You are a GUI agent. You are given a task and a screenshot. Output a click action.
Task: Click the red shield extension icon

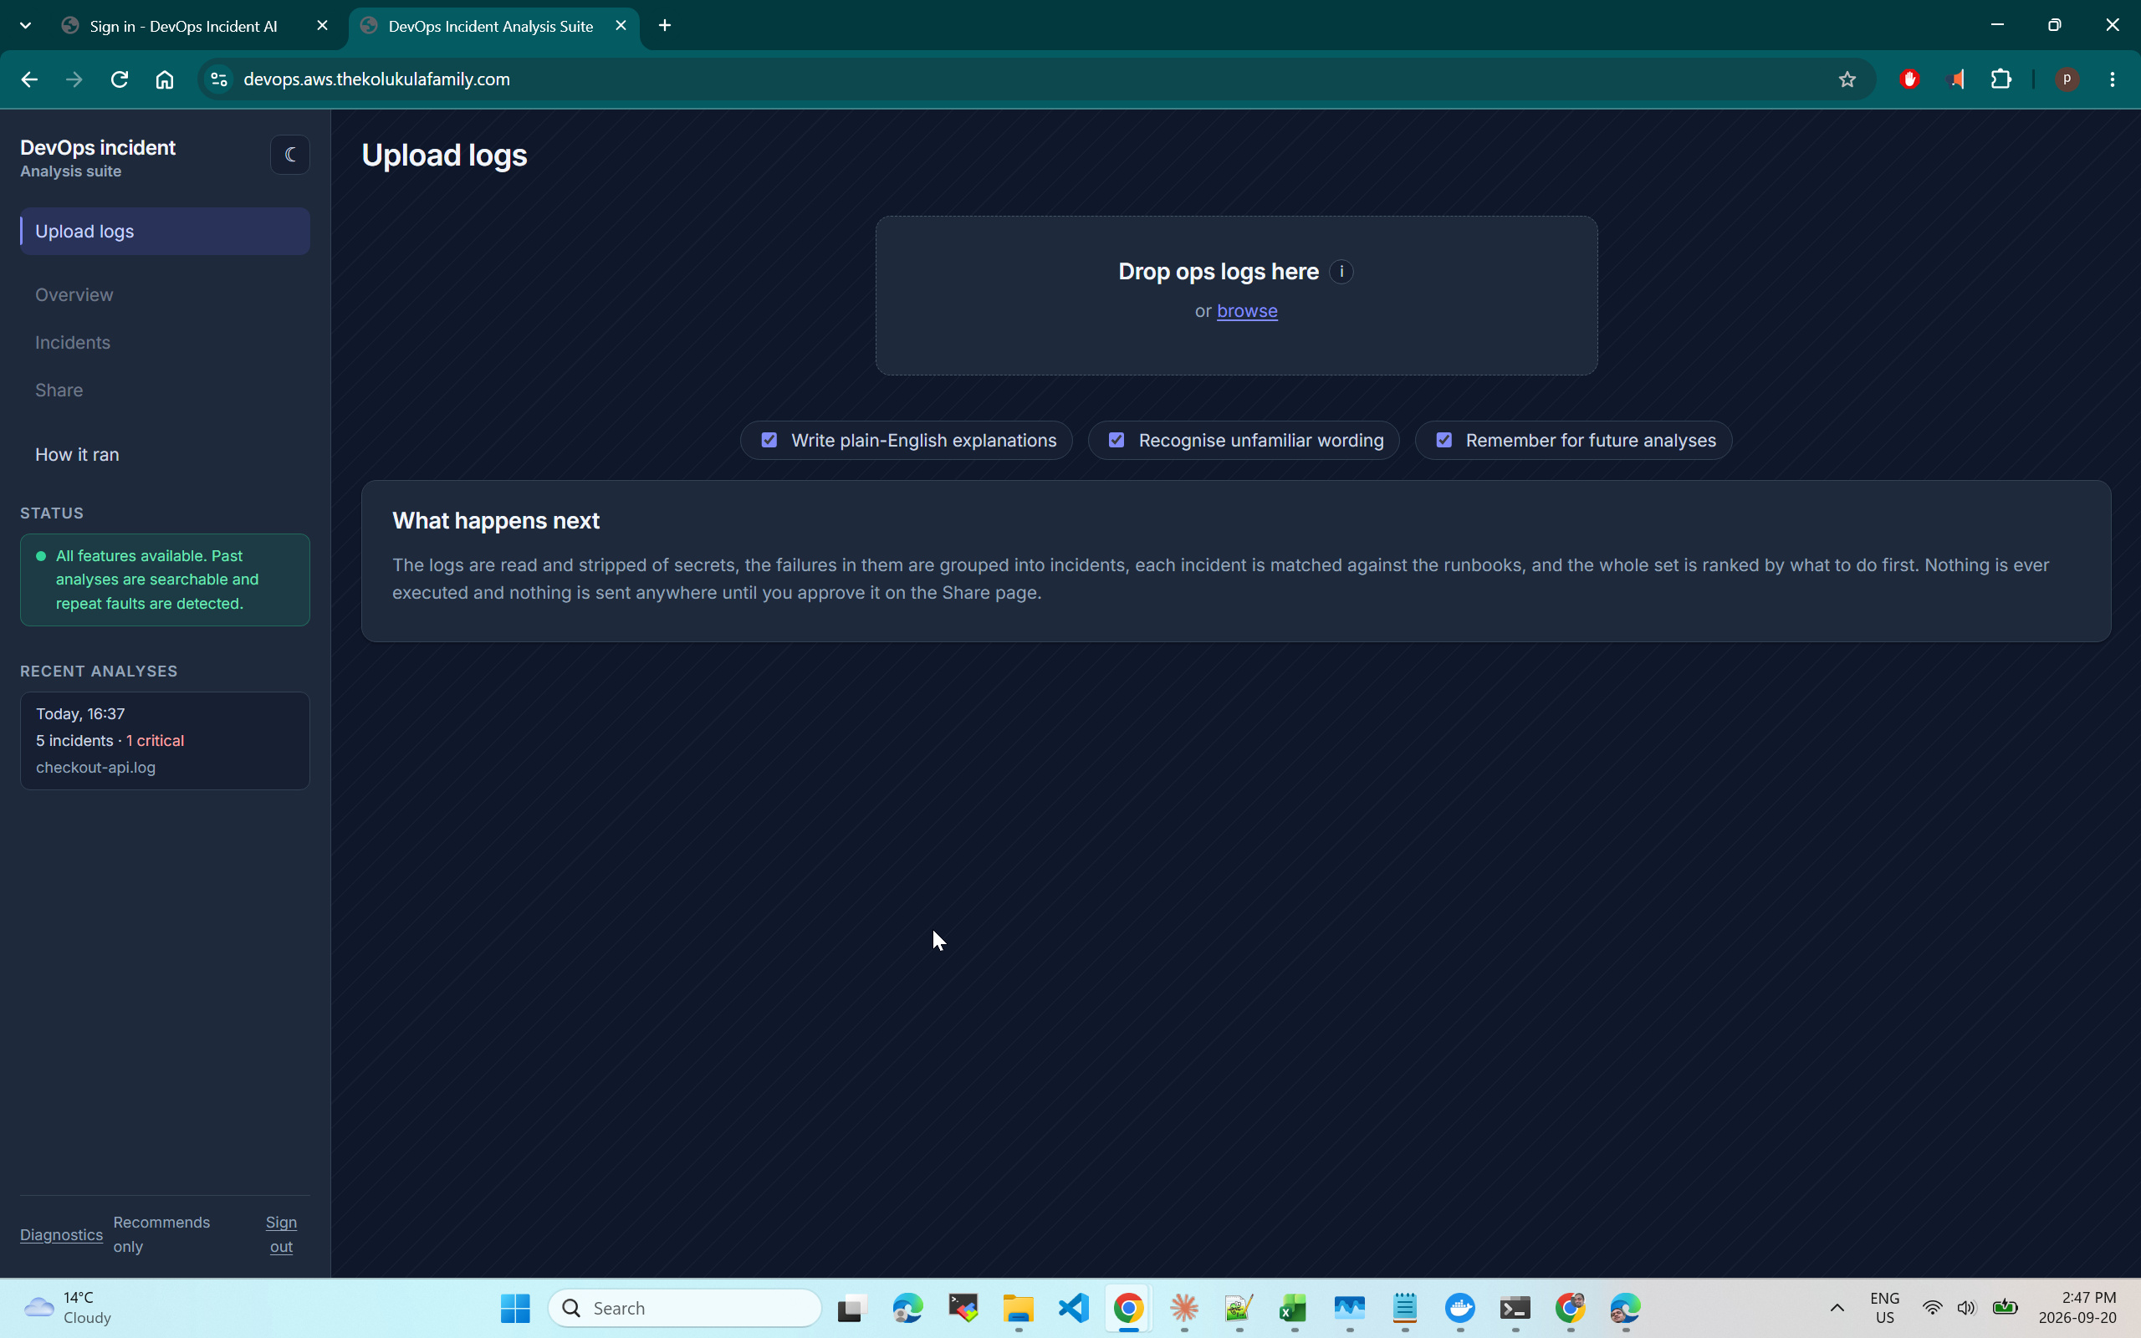coord(1909,79)
